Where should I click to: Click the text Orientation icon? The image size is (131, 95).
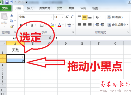click(97, 17)
